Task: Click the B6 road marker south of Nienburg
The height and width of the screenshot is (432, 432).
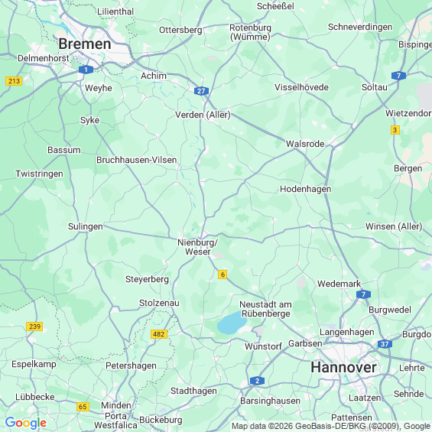Action: [222, 274]
